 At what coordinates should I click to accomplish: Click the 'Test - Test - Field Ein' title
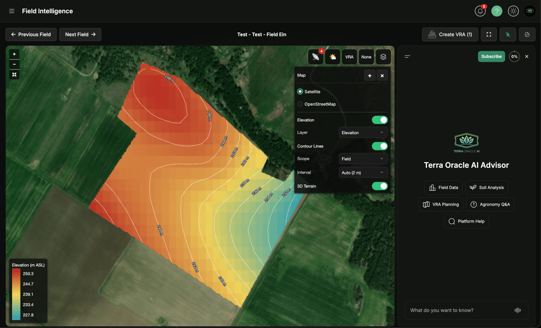[262, 34]
